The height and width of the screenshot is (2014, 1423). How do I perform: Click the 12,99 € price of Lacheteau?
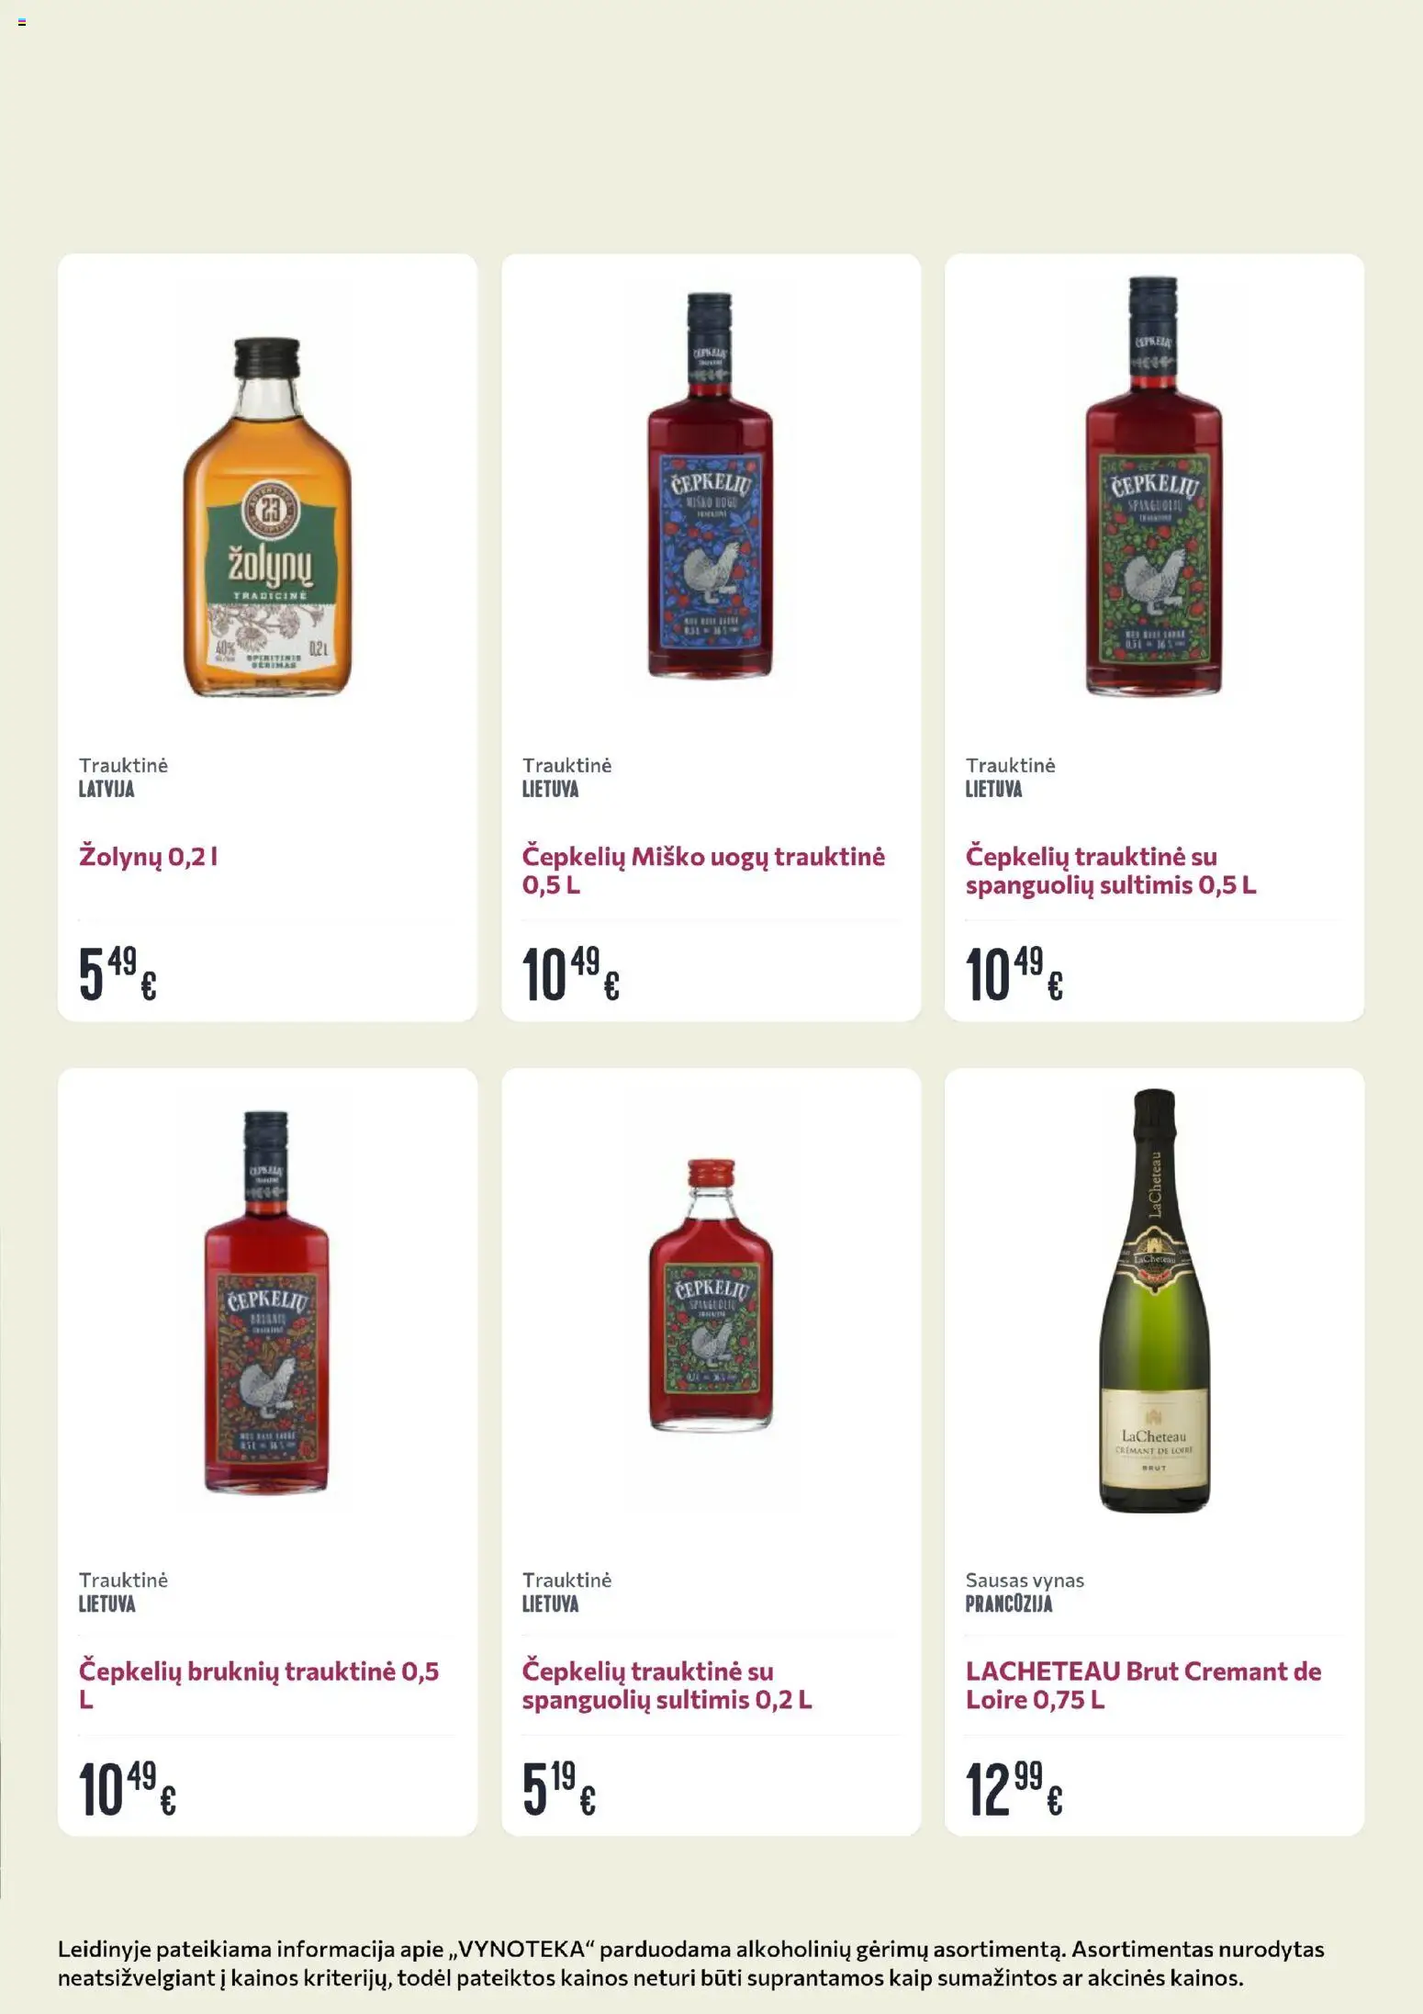click(x=1014, y=1789)
